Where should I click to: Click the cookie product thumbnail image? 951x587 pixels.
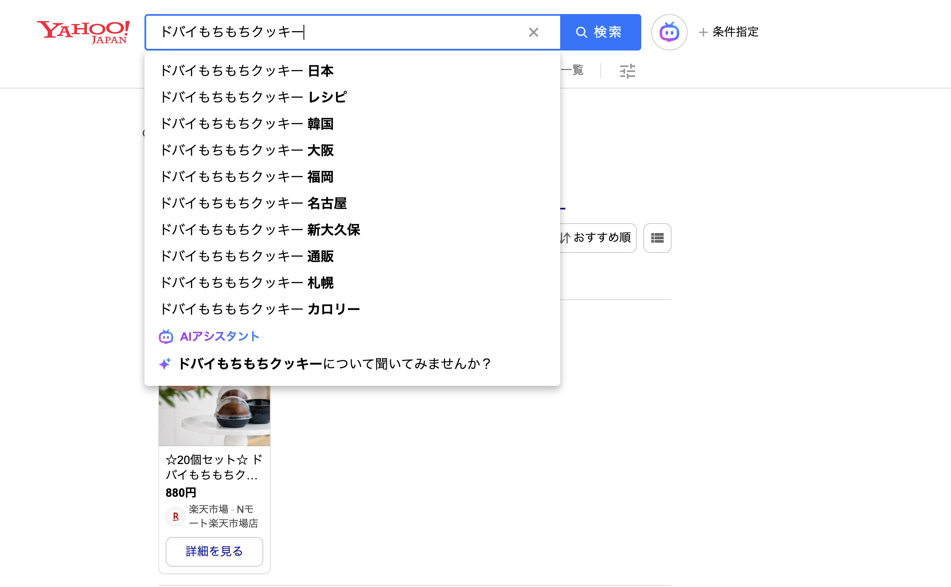214,415
